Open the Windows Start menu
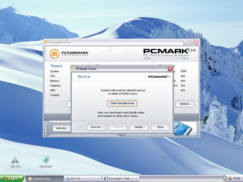 [x=12, y=178]
